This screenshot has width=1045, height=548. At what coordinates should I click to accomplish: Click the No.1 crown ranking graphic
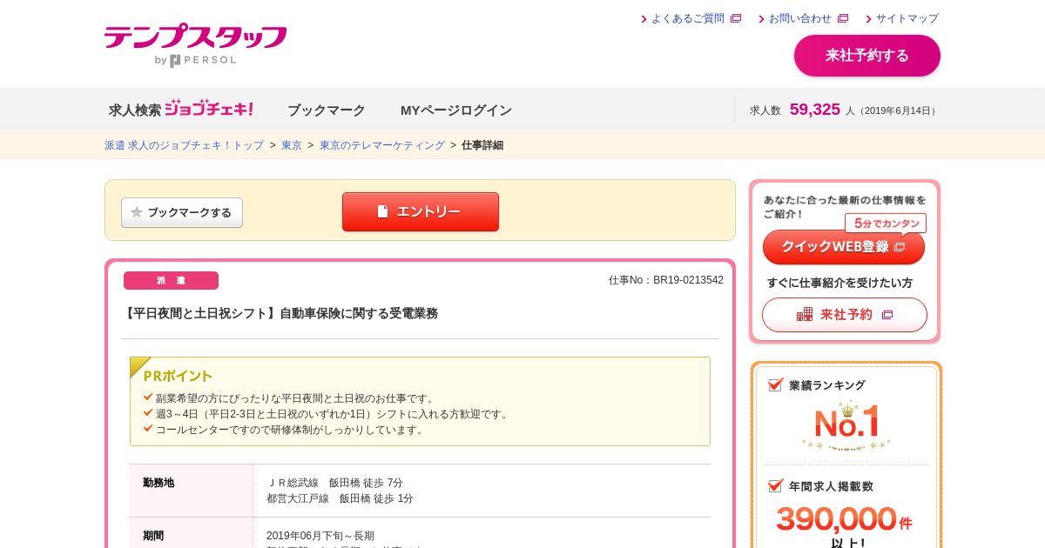pos(846,424)
